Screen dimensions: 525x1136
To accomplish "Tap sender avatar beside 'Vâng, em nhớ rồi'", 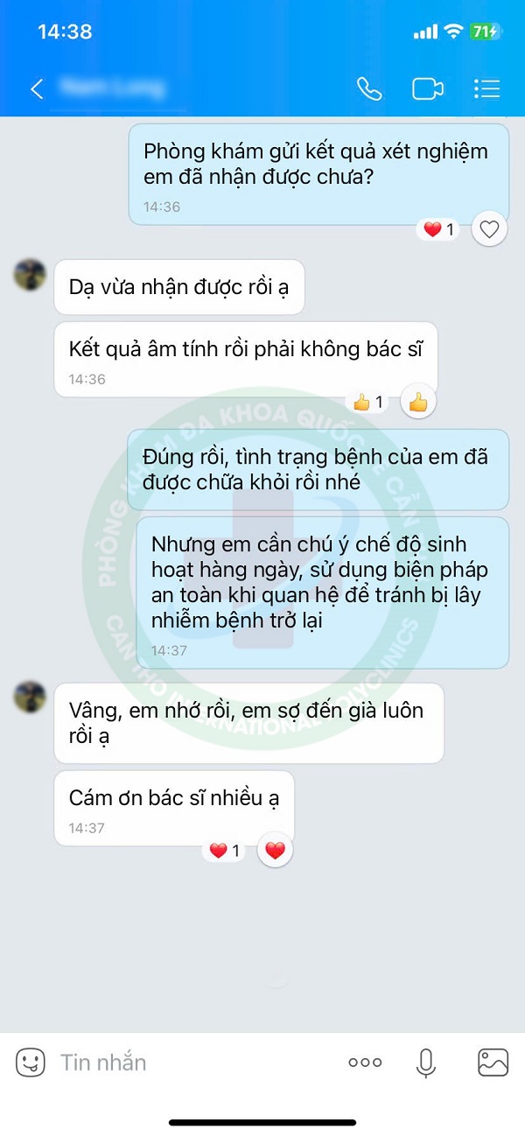I will 30,698.
